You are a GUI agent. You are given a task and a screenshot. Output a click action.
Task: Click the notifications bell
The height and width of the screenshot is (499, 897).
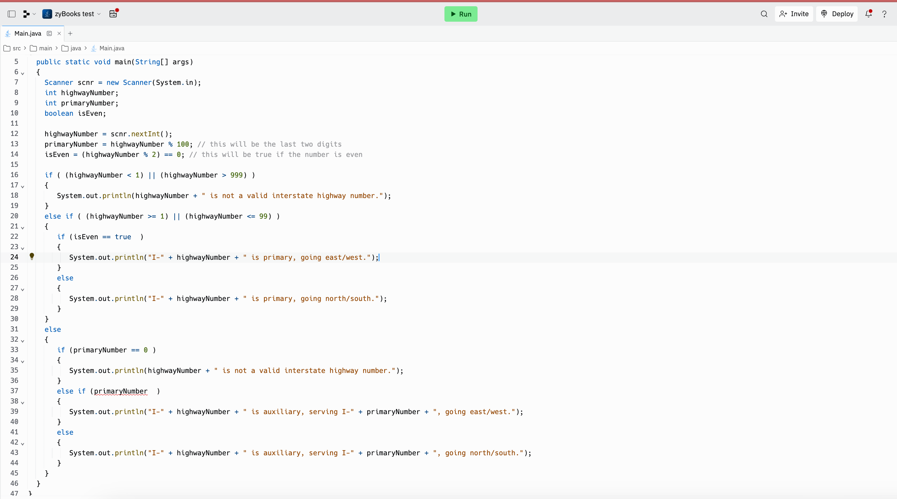[868, 14]
